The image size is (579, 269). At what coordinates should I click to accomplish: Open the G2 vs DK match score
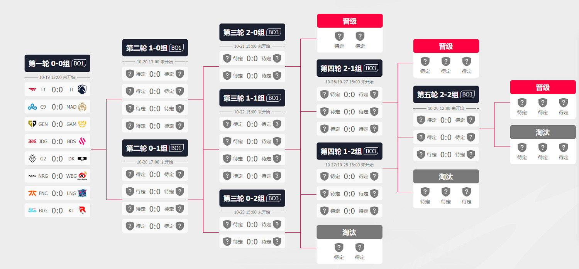point(57,159)
